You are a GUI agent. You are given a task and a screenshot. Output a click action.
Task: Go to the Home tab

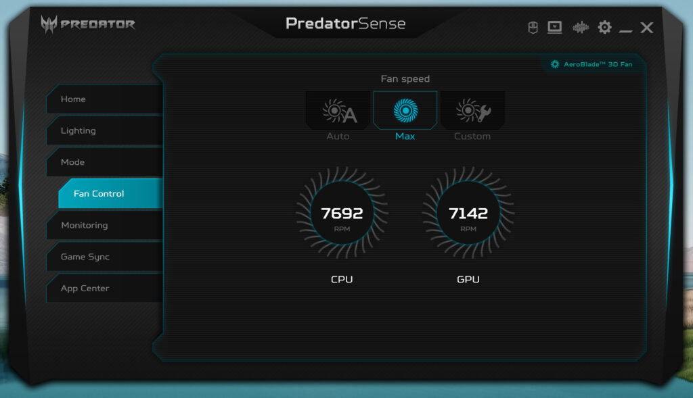pyautogui.click(x=104, y=99)
